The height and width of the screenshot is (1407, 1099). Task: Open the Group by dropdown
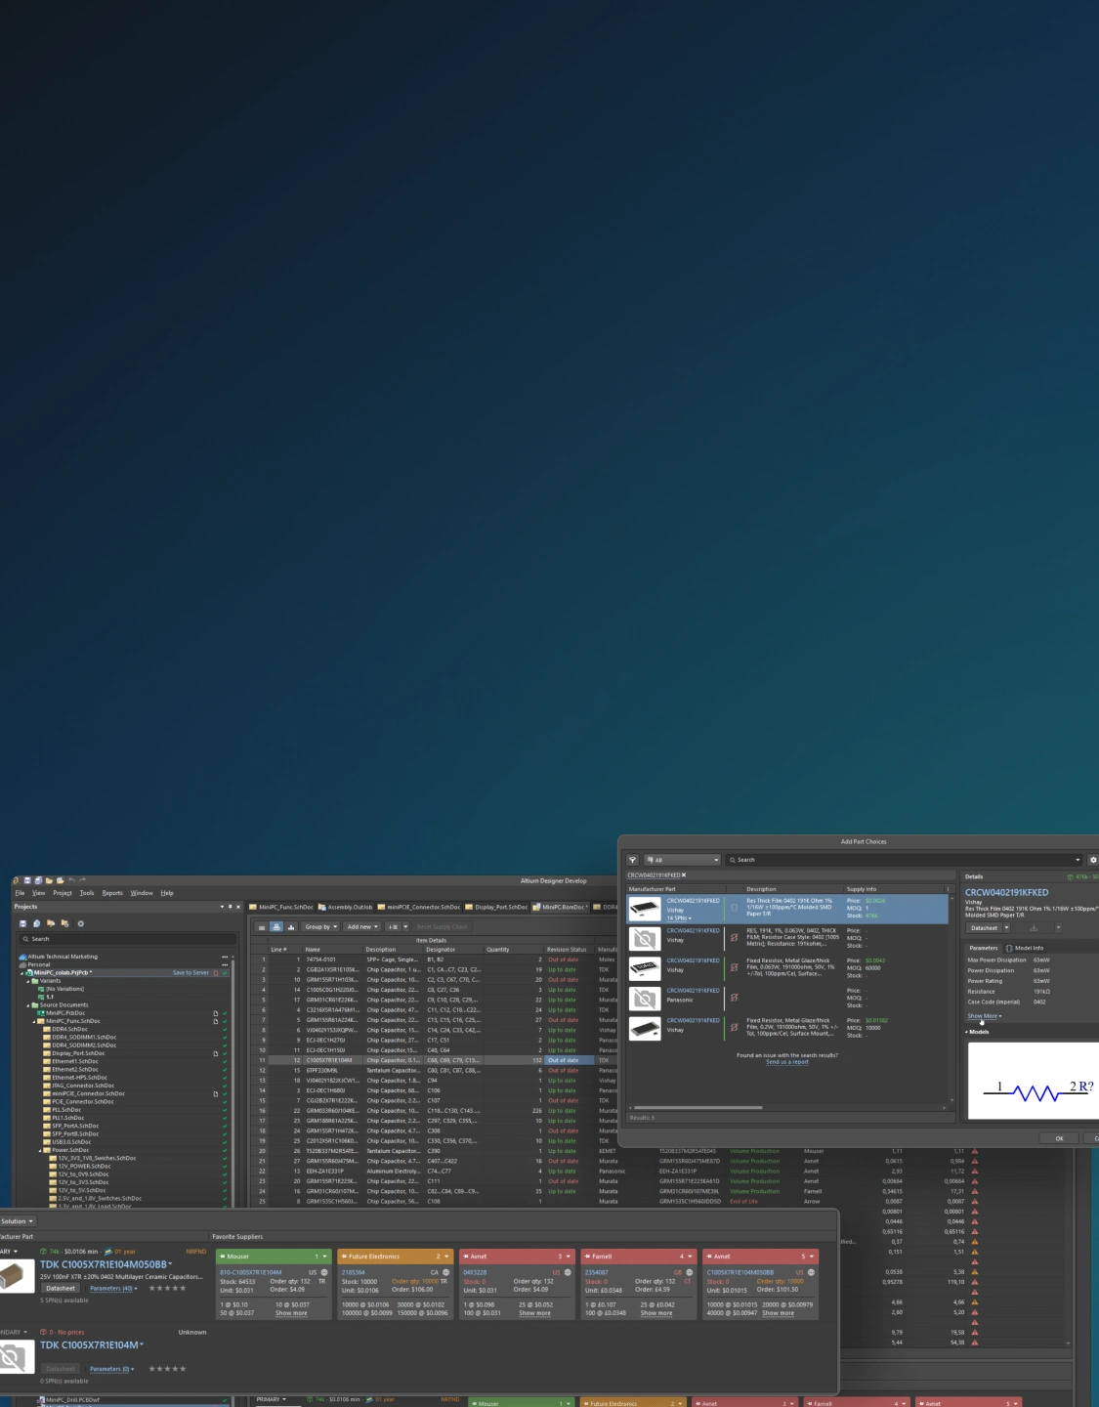[320, 926]
